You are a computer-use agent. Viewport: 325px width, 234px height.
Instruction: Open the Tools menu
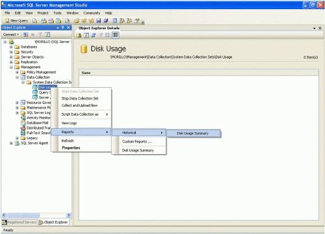[x=57, y=13]
